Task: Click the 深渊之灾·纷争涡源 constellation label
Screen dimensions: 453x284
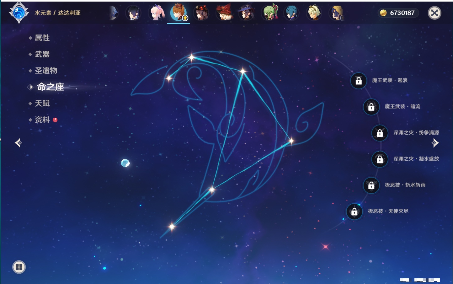Action: (x=416, y=132)
